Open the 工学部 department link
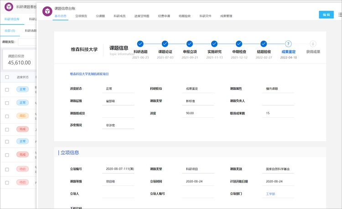Viewport: 342px width, 209px height. pyautogui.click(x=271, y=194)
